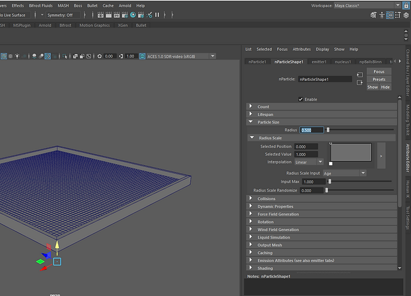Open the Interpolation Linear dropdown
Image resolution: width=411 pixels, height=296 pixels.
point(309,162)
